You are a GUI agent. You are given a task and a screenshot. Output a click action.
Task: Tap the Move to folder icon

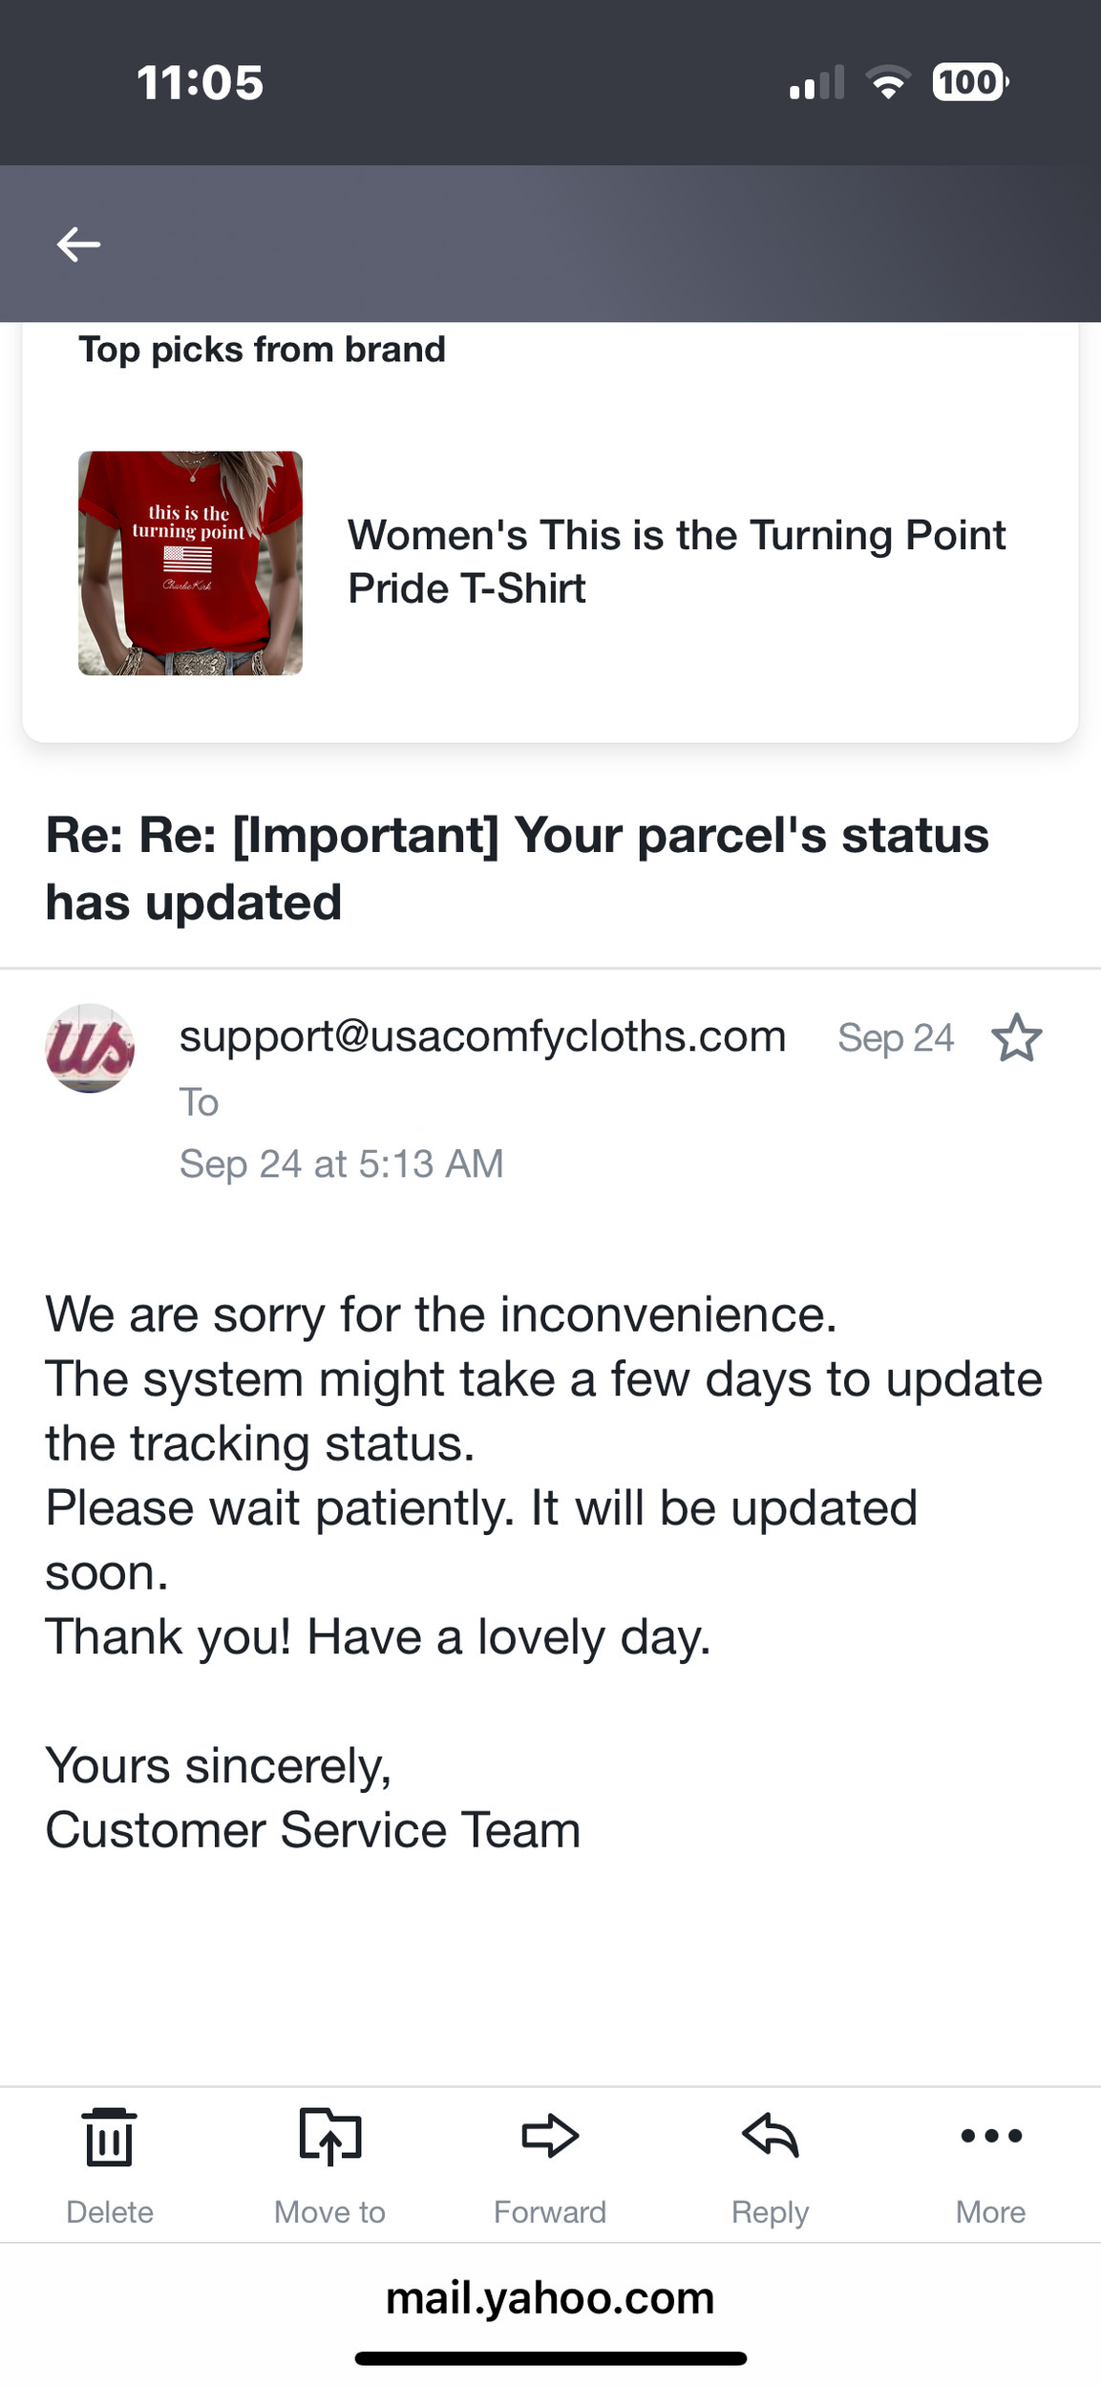(329, 2136)
